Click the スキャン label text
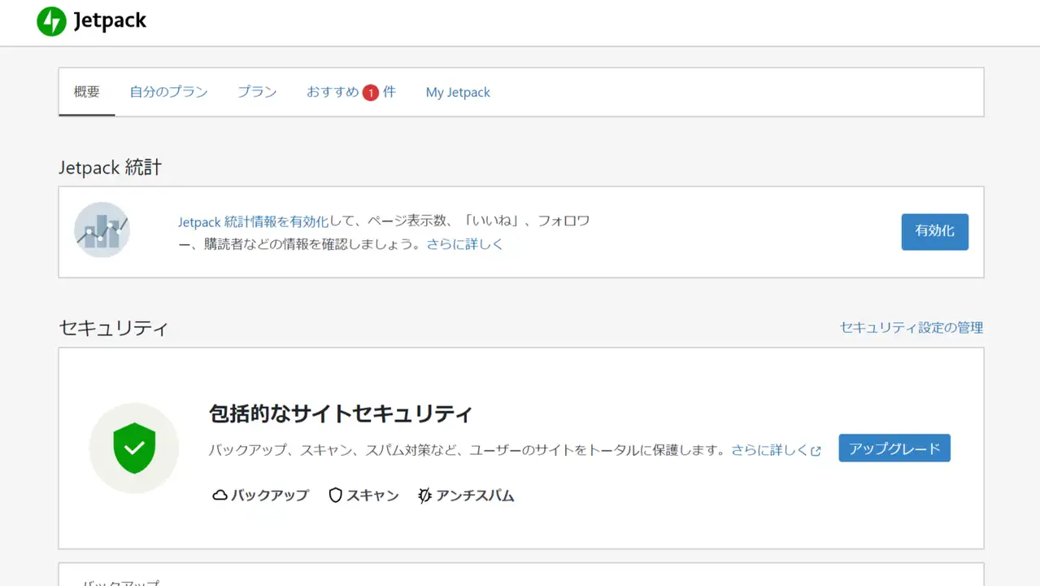 click(373, 495)
